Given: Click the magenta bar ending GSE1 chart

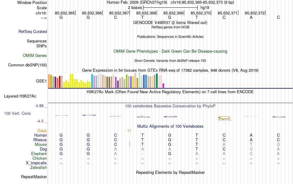Looking at the screenshot, I should point(163,86).
